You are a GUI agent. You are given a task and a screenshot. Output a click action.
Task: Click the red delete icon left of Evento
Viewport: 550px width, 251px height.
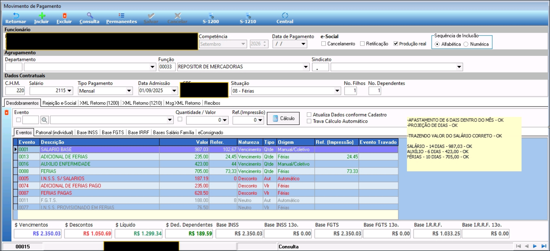[6, 113]
